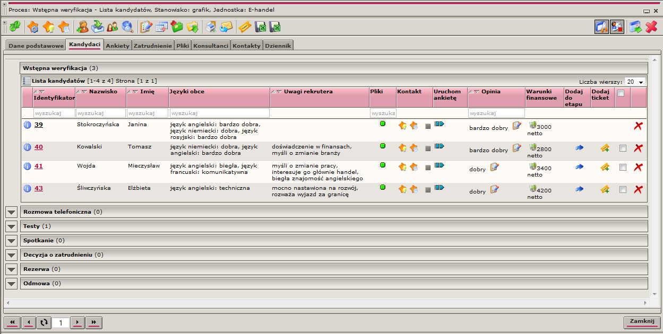Click the first Excel export disk icon

(260, 27)
